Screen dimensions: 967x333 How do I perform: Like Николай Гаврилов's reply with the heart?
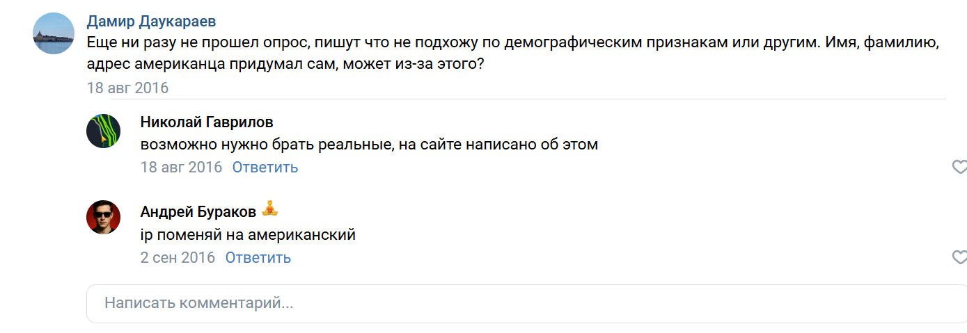[x=959, y=167]
